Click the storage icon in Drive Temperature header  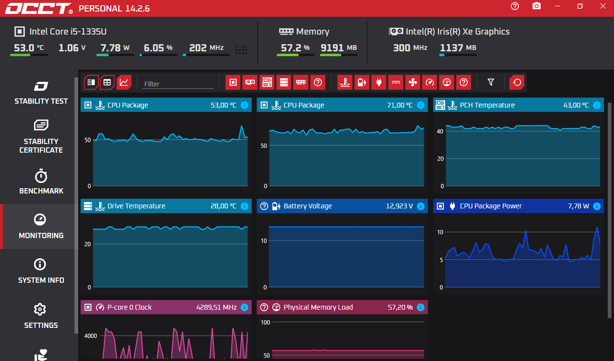tap(88, 206)
